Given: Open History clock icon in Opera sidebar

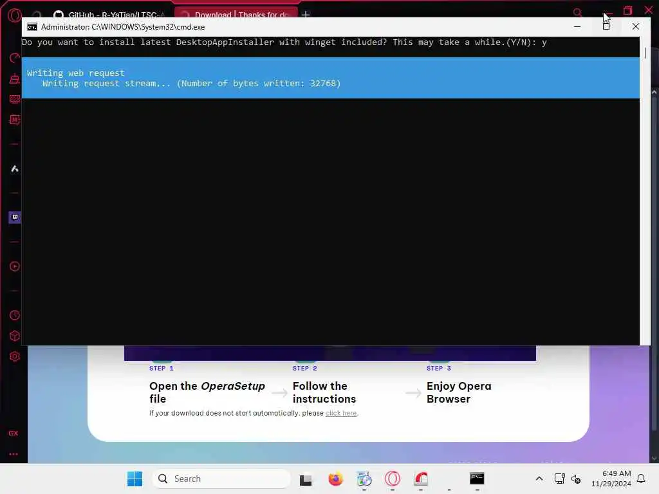Looking at the screenshot, I should [x=15, y=315].
